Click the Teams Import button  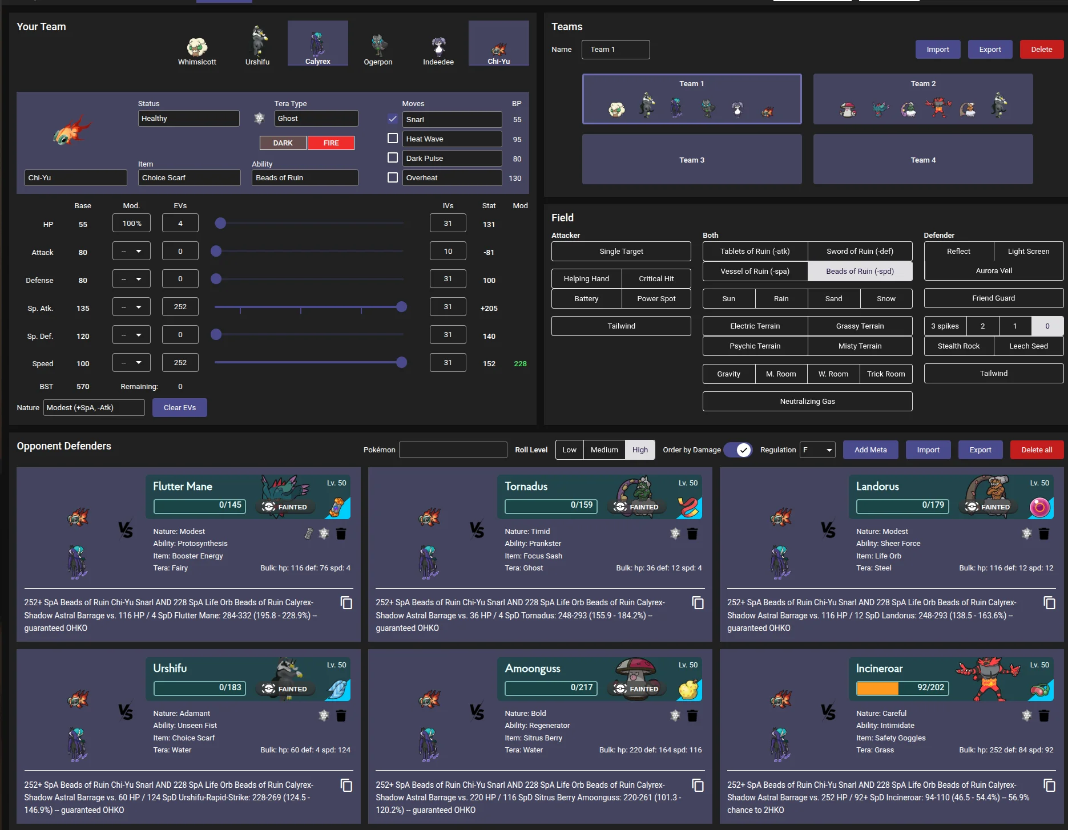coord(938,50)
